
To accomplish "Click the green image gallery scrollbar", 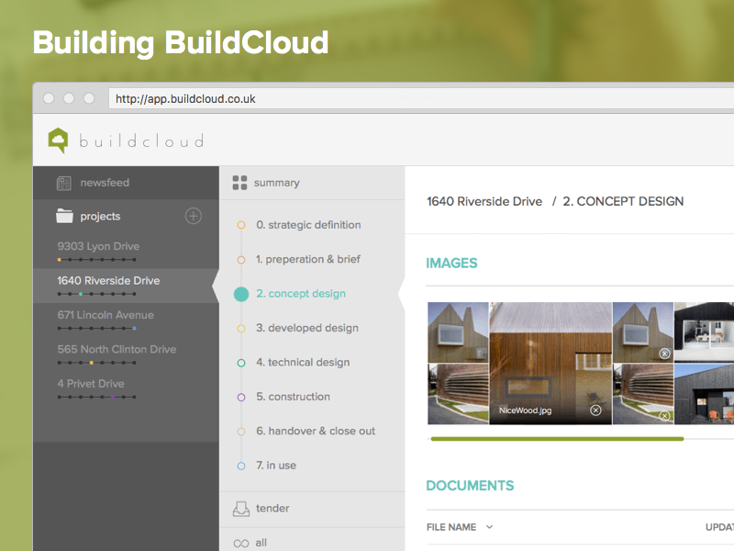I will pyautogui.click(x=557, y=439).
